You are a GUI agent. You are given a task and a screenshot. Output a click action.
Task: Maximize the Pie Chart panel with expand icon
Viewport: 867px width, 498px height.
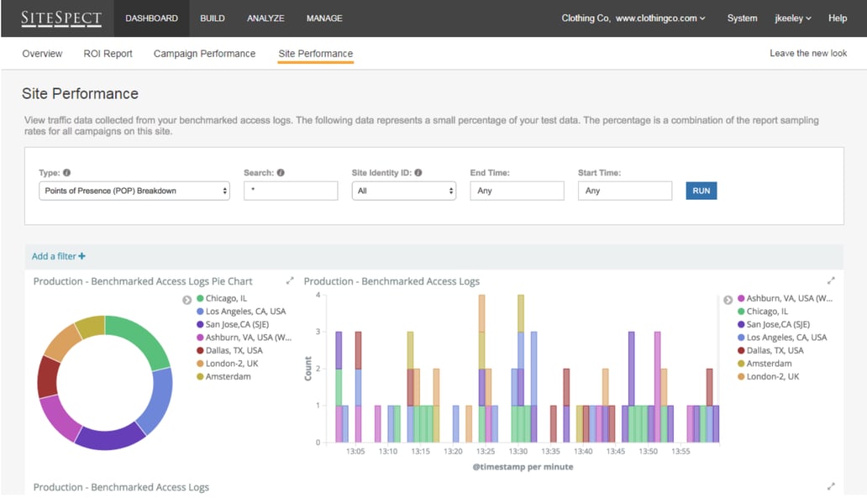(290, 281)
